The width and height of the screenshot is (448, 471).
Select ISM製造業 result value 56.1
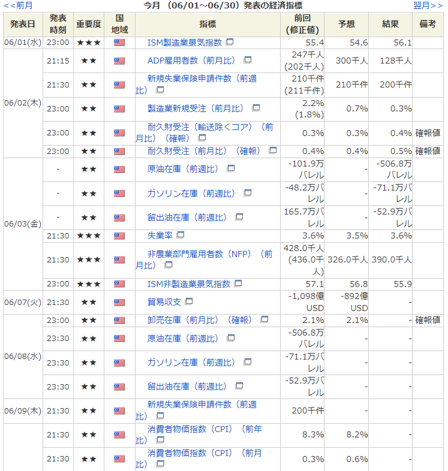(x=402, y=43)
